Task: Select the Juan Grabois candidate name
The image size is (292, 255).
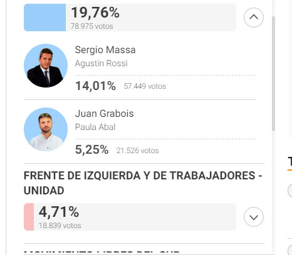Action: 104,114
